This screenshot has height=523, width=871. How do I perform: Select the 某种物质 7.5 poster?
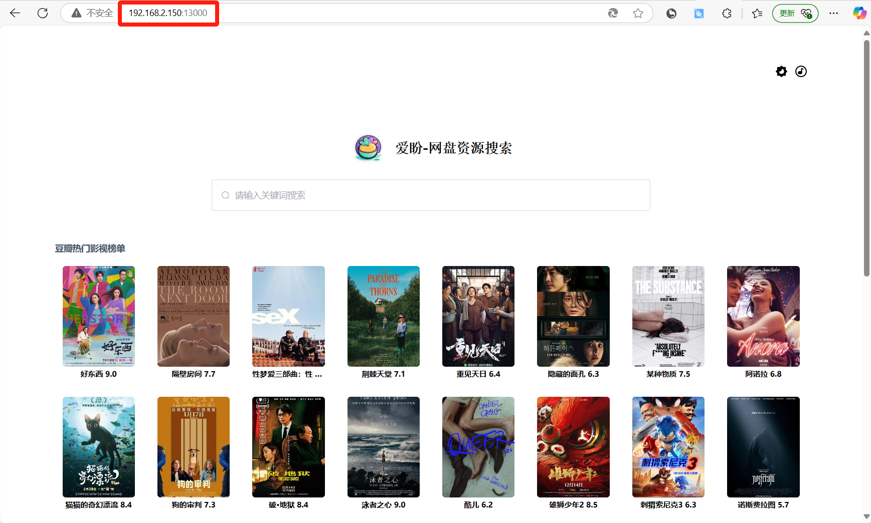click(x=668, y=316)
